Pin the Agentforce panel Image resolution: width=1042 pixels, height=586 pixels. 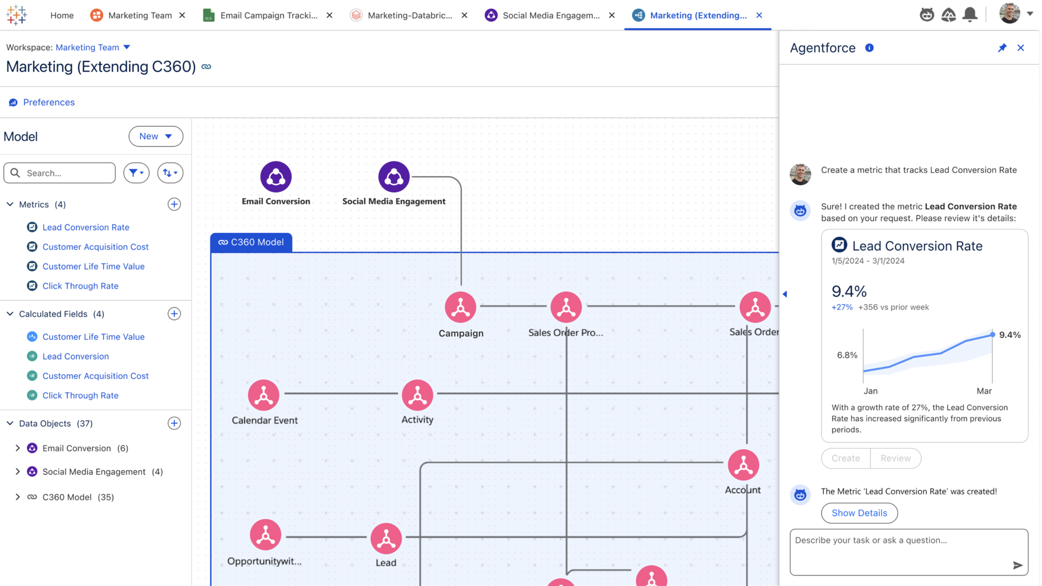(x=1002, y=48)
